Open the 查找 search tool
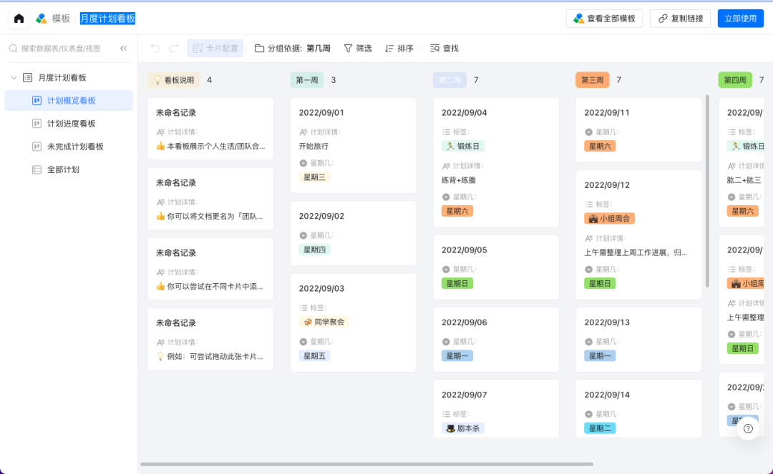The width and height of the screenshot is (773, 474). pos(444,49)
